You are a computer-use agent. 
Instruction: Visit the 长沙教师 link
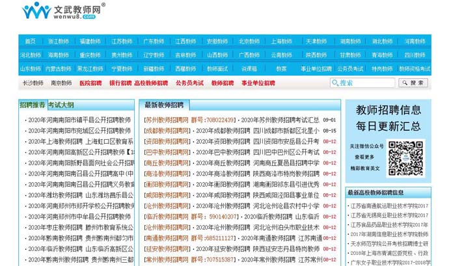[x=33, y=83]
